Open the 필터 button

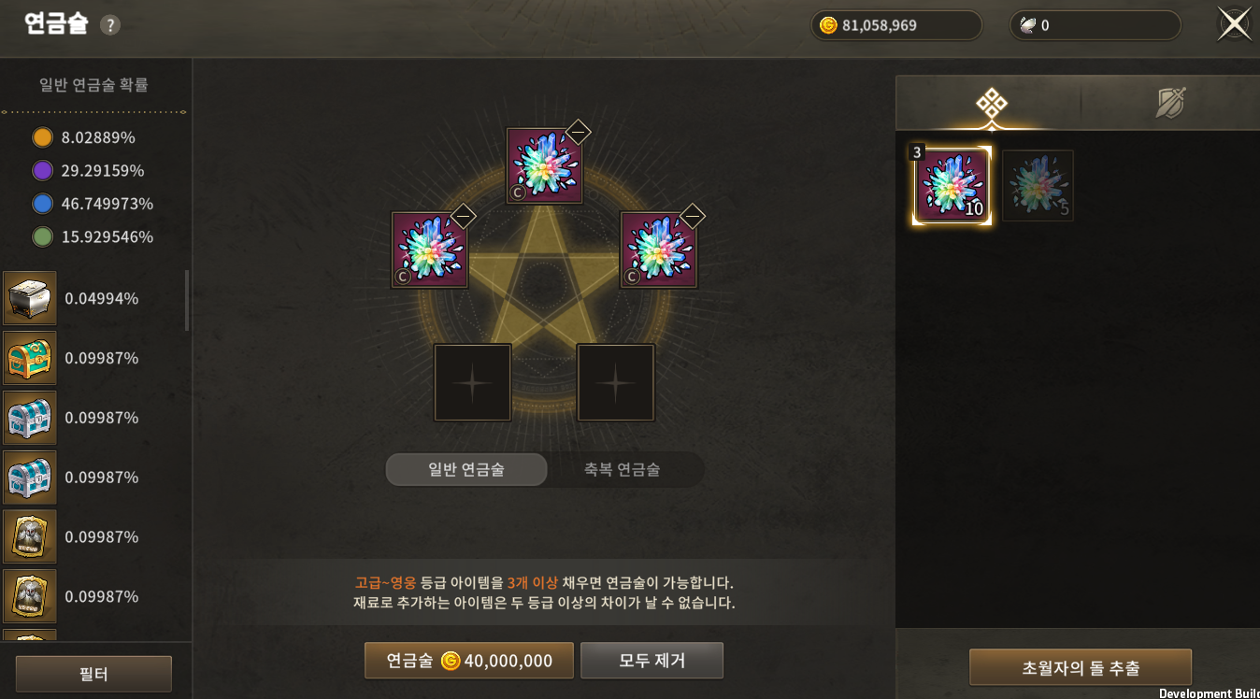(x=93, y=674)
